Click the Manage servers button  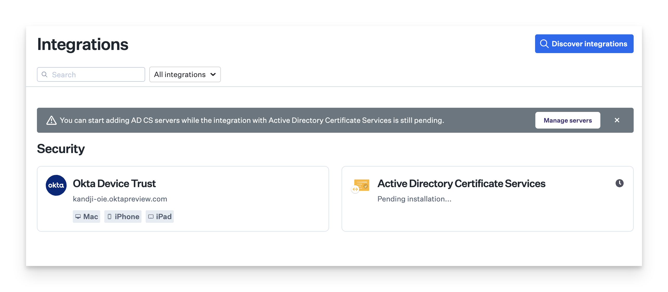click(x=568, y=120)
